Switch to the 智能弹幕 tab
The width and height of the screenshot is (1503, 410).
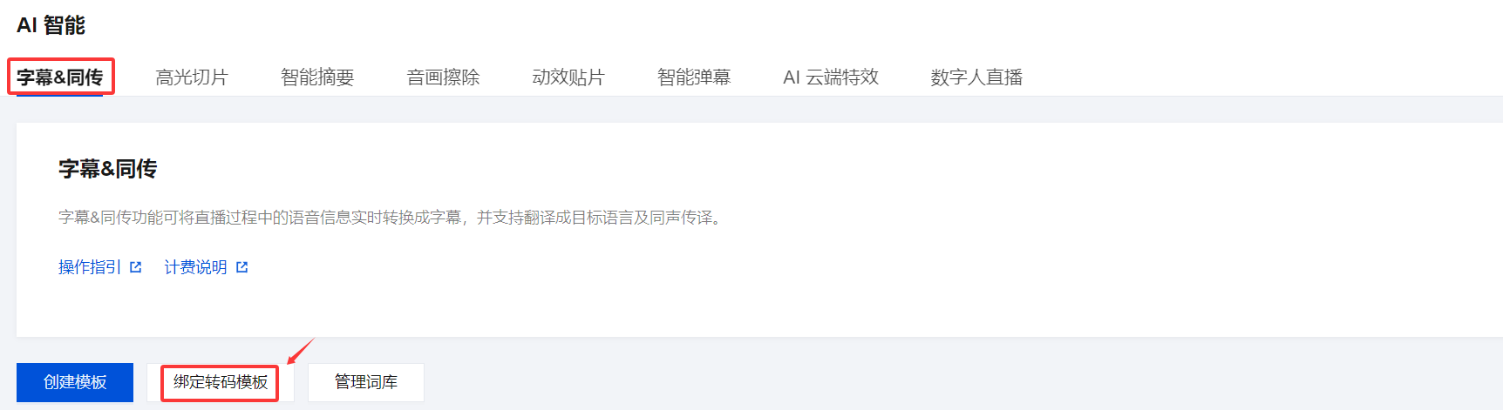pos(694,77)
